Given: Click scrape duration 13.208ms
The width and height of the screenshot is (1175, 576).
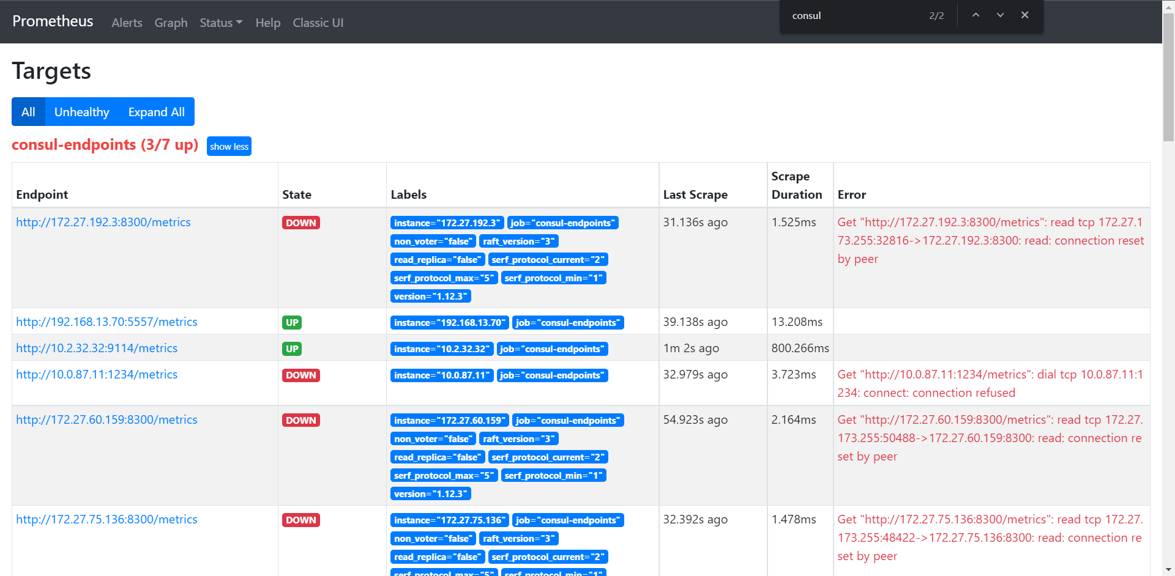Looking at the screenshot, I should [797, 322].
